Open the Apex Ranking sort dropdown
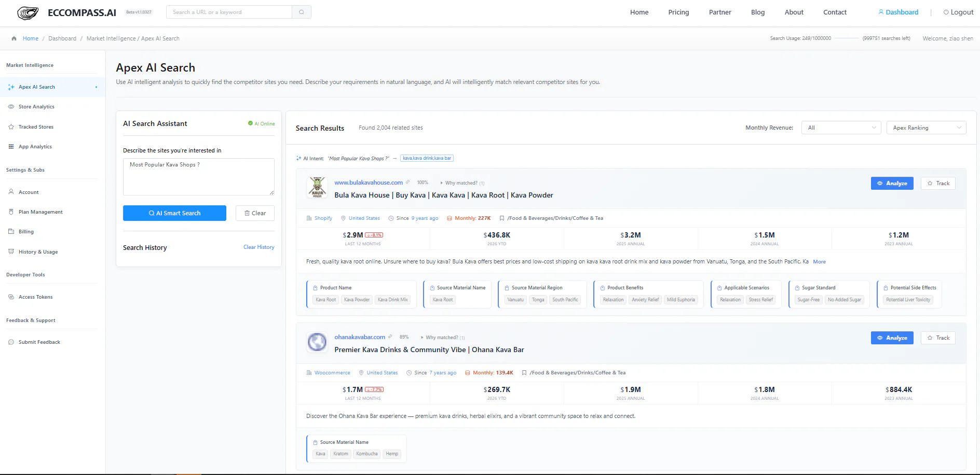This screenshot has width=980, height=475. [926, 128]
